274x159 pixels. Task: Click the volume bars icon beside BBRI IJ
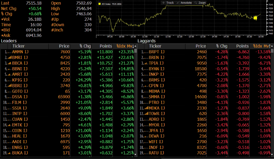click(x=10, y=86)
